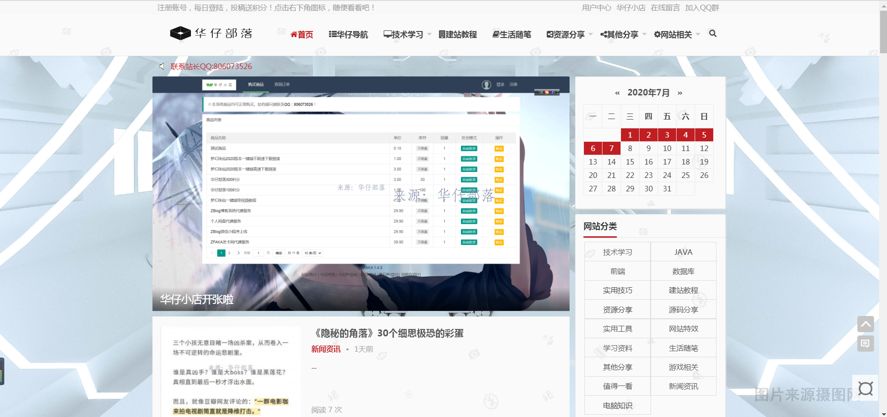The height and width of the screenshot is (417, 887).
Task: Click the 华仔部落 site logo
Action: pos(211,33)
